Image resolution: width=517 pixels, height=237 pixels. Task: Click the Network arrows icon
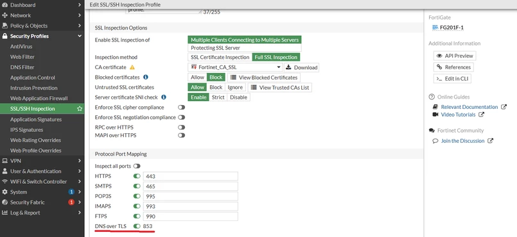click(4, 15)
